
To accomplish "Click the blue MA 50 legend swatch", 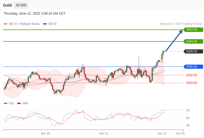I will coord(45,24).
